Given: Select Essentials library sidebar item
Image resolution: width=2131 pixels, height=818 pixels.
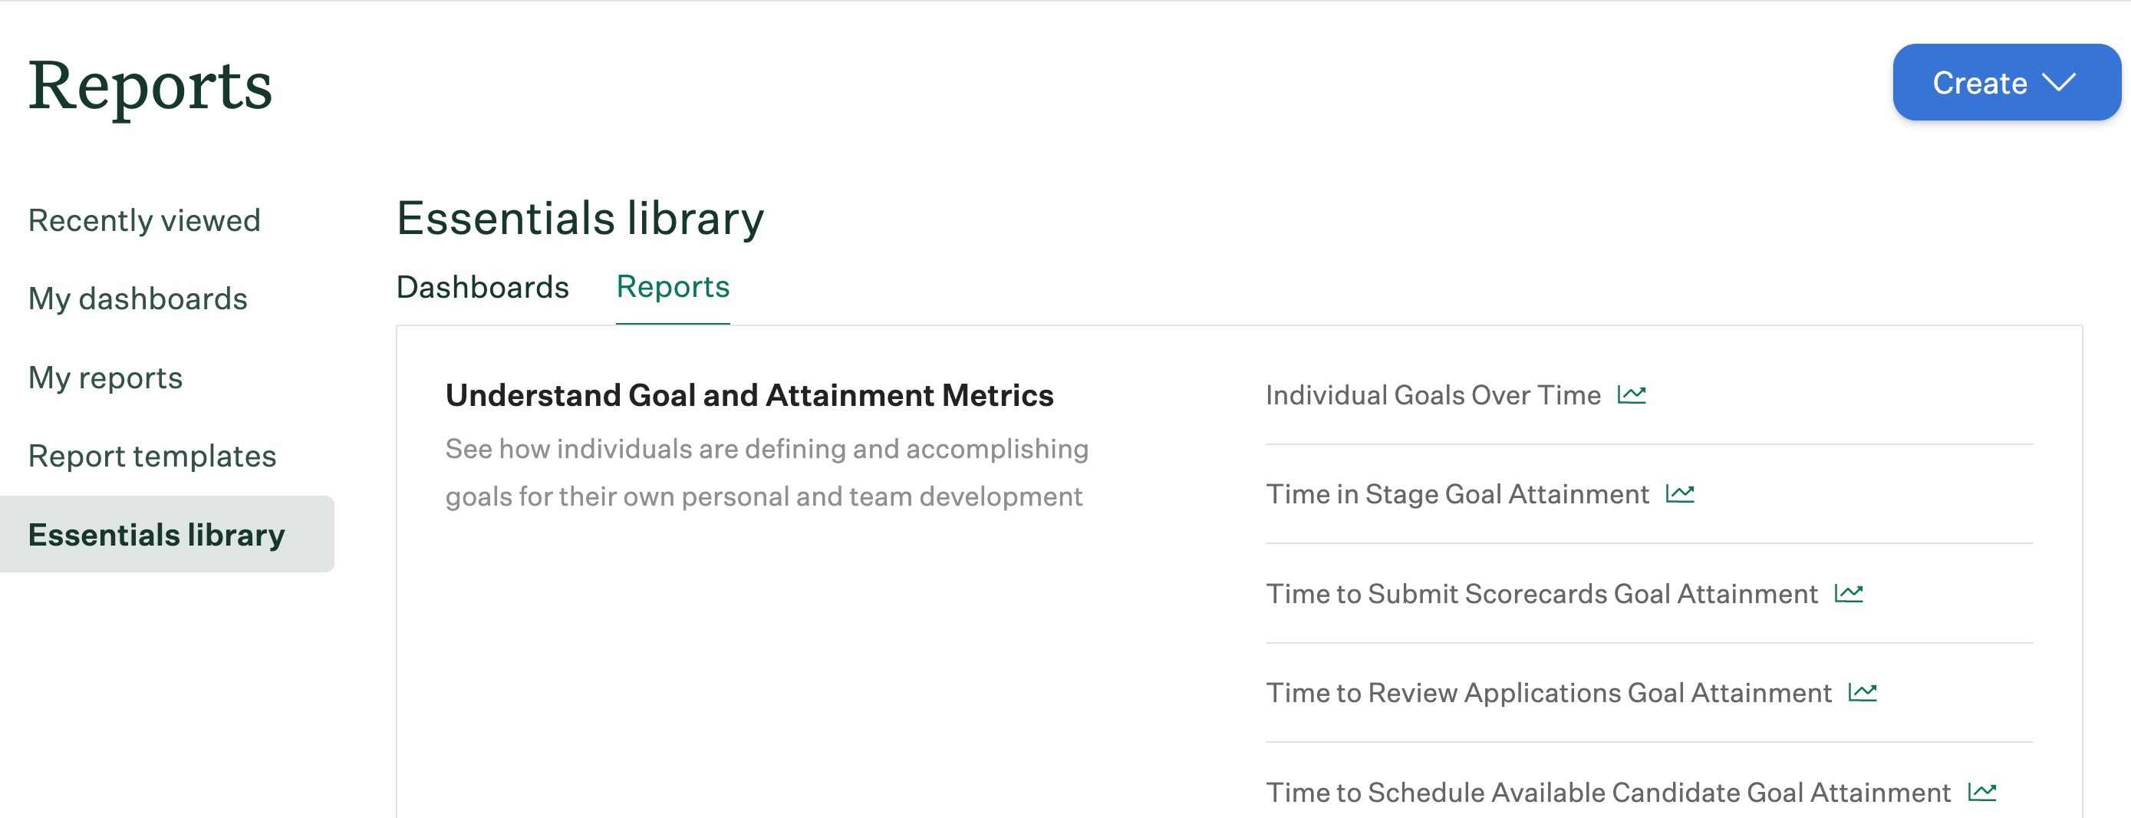Looking at the screenshot, I should click(167, 534).
